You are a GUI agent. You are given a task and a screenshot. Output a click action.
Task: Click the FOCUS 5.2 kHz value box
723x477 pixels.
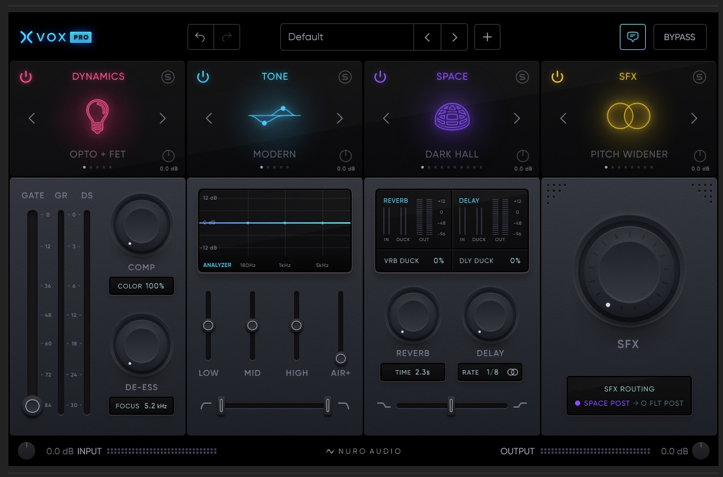141,406
